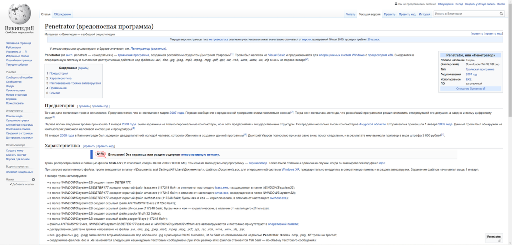Viewport: 512px width, 245px height.
Task: Open Свежие правки
Action: 15,90
